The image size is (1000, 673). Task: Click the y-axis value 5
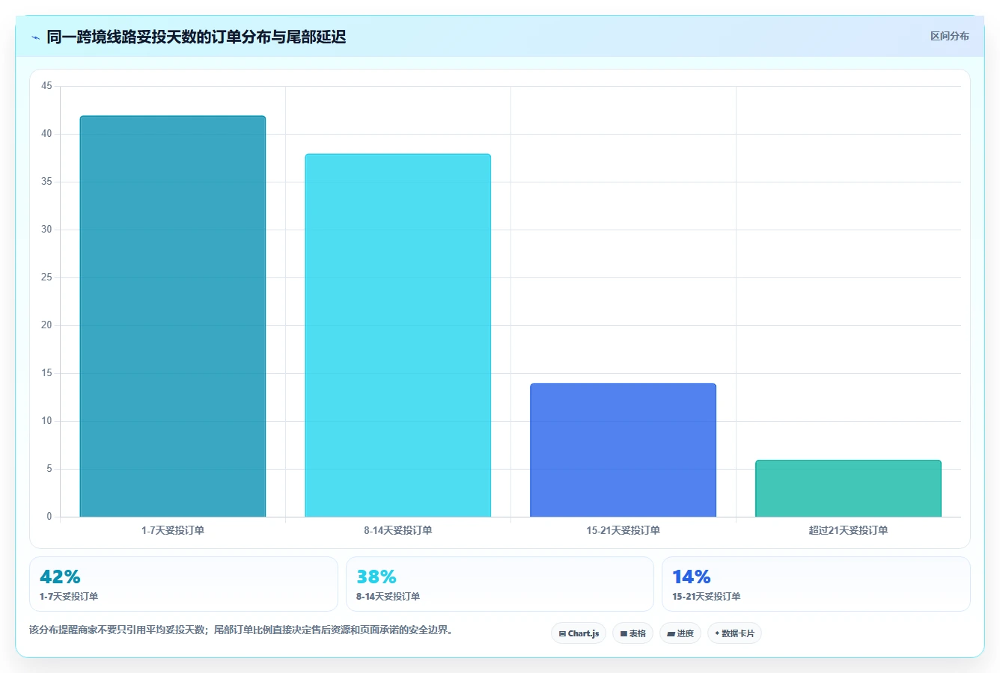tap(49, 469)
